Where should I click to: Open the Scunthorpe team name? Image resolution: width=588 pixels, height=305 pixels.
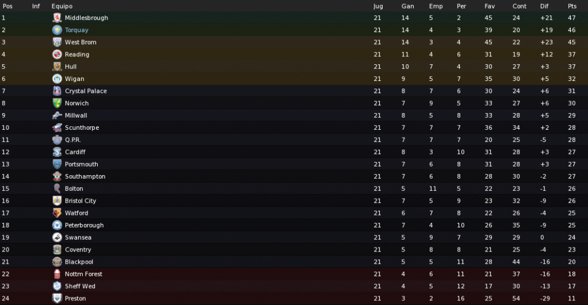click(82, 128)
